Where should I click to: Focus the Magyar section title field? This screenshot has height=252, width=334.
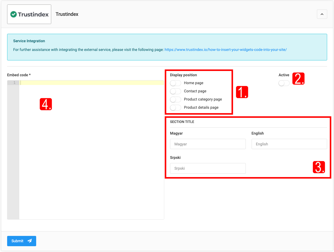tap(208, 144)
